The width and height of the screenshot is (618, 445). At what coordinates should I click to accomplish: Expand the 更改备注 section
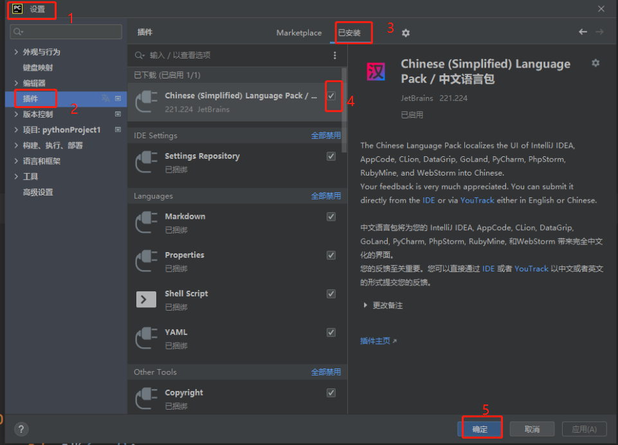click(365, 305)
